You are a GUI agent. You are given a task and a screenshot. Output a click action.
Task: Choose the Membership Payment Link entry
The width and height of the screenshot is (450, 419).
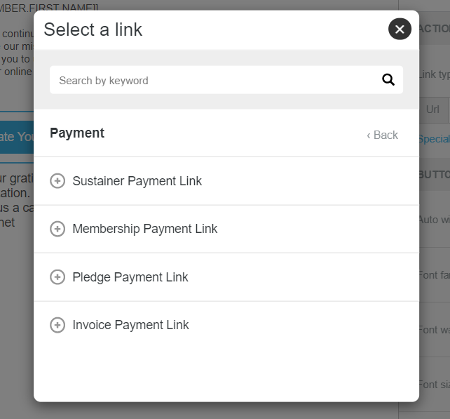(226, 229)
